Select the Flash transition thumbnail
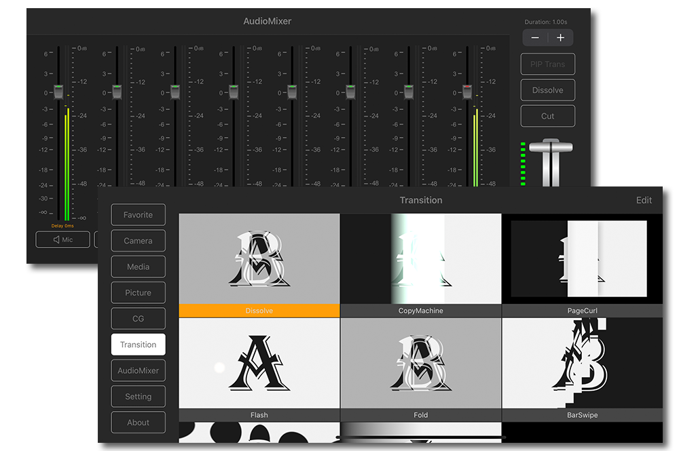Image resolution: width=679 pixels, height=451 pixels. (259, 363)
